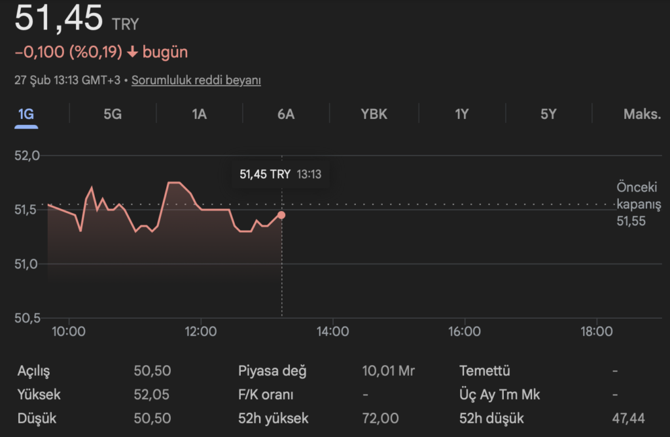
Task: Click the large 51,45 price heading
Action: pos(59,18)
